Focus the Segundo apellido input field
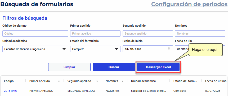 pyautogui.click(x=148, y=33)
